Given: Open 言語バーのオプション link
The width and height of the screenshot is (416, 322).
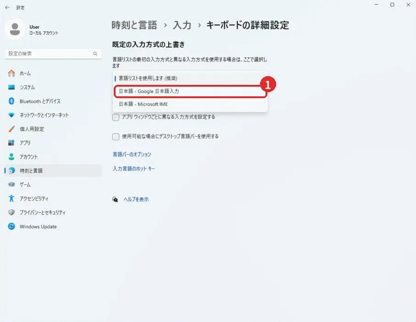Looking at the screenshot, I should tap(132, 155).
